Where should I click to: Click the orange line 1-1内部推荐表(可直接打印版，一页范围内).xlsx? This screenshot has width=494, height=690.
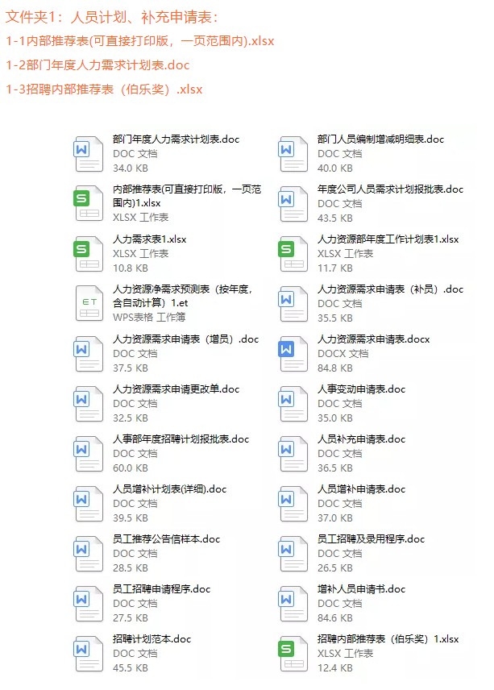pos(140,41)
